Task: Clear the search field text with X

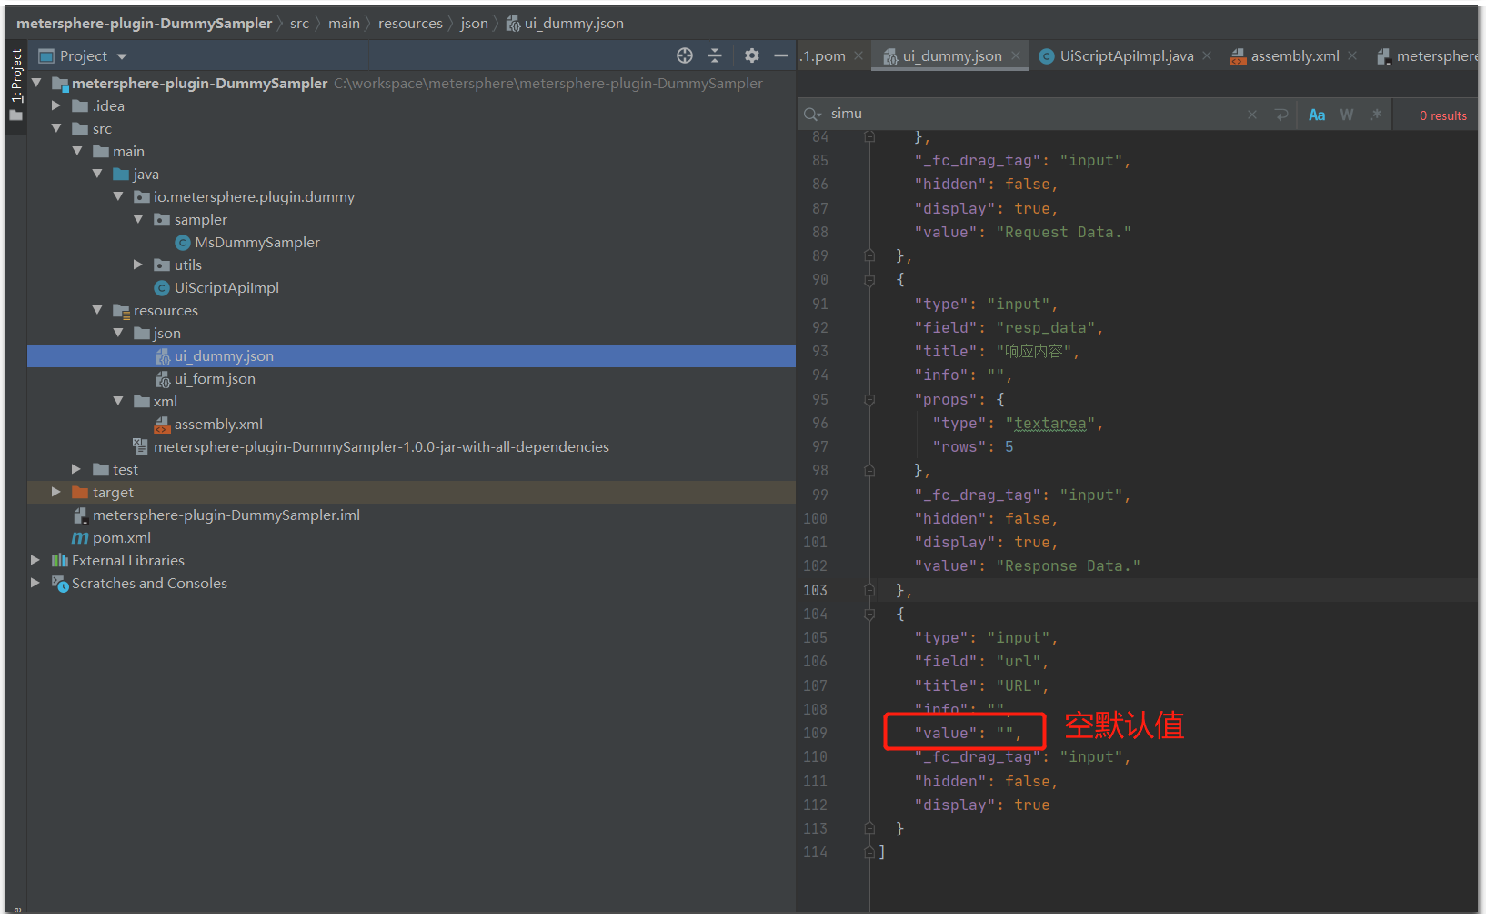Action: pos(1252,115)
